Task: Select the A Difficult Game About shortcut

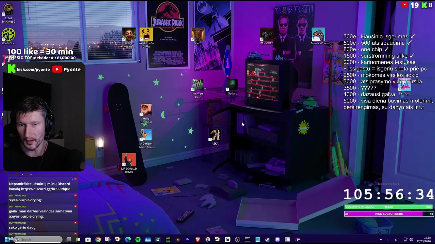Action: coord(146,139)
